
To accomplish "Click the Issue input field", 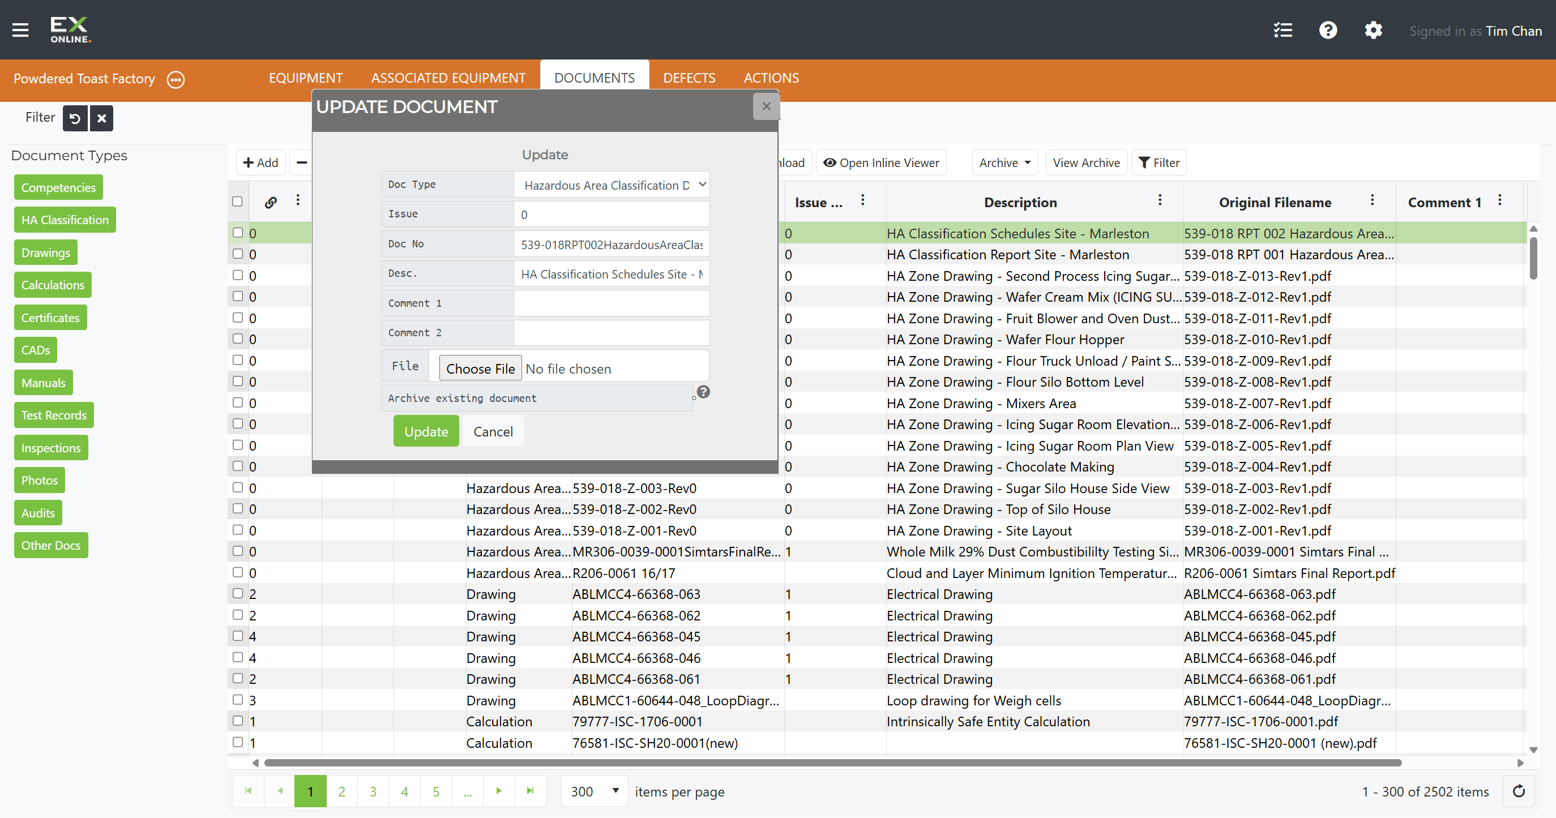I will (x=612, y=215).
